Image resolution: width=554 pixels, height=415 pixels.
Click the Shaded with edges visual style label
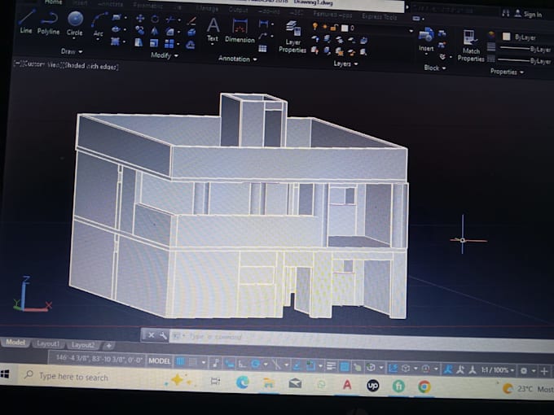tap(90, 66)
